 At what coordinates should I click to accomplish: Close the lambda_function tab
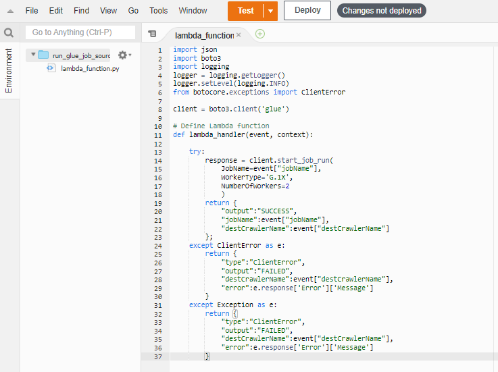coord(239,34)
